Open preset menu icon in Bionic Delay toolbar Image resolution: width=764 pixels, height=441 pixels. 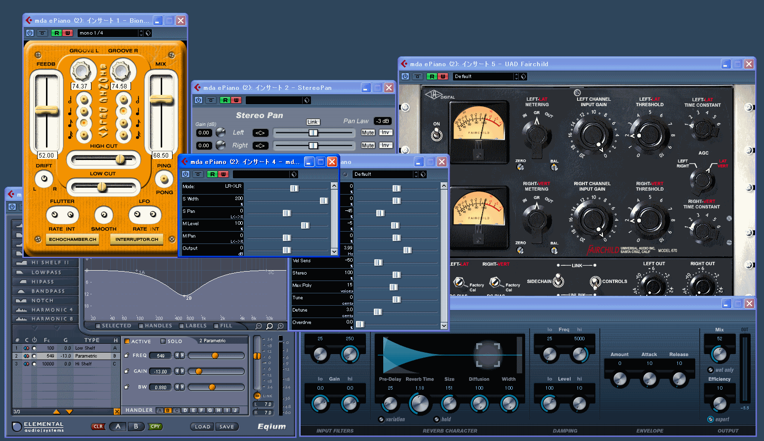point(148,33)
